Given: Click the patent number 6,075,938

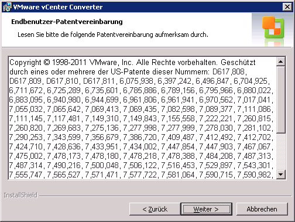Looking at the screenshot, I should coord(137,81).
